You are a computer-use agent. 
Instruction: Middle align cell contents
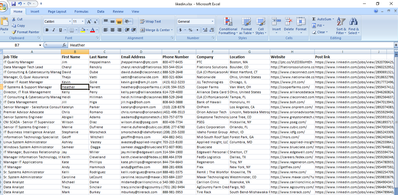(112, 21)
